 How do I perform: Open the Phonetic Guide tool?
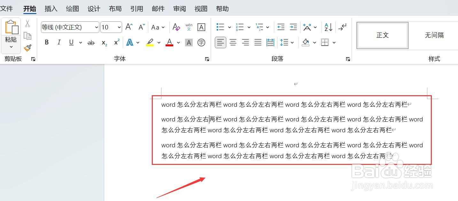tap(189, 27)
